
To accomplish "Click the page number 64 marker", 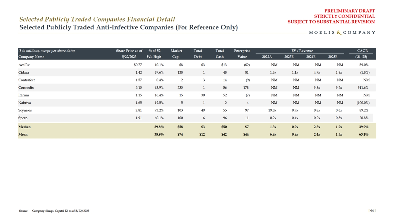I will coord(372,211).
